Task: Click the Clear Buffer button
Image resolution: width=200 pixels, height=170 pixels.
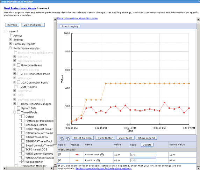Action: click(105, 138)
